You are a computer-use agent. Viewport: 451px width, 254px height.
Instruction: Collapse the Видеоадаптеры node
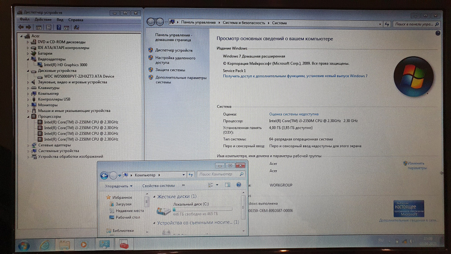(28, 59)
